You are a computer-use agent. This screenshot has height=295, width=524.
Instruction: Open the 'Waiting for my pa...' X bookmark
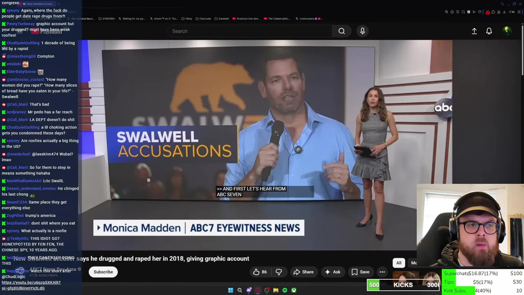(132, 18)
